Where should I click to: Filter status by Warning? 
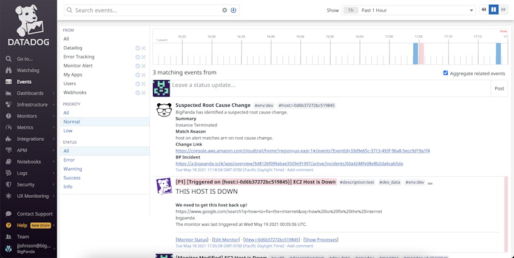[73, 169]
